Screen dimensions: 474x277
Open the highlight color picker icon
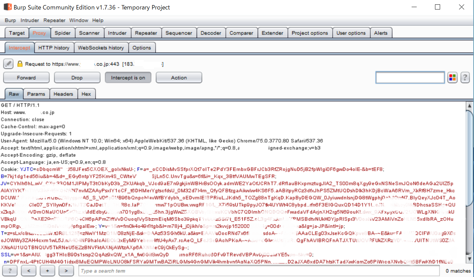[x=452, y=78]
